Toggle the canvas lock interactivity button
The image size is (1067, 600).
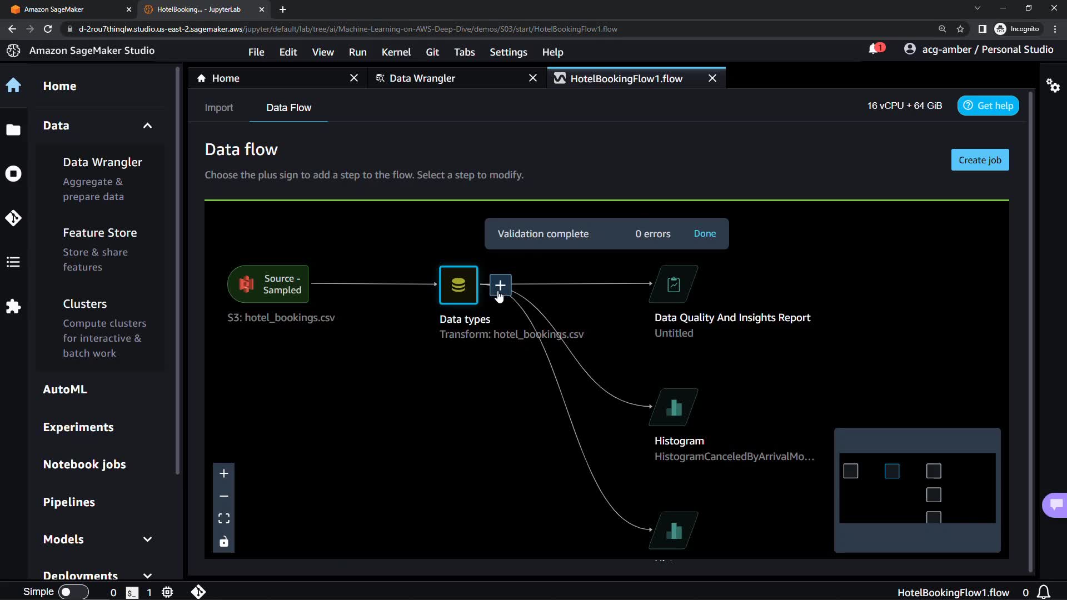(223, 542)
